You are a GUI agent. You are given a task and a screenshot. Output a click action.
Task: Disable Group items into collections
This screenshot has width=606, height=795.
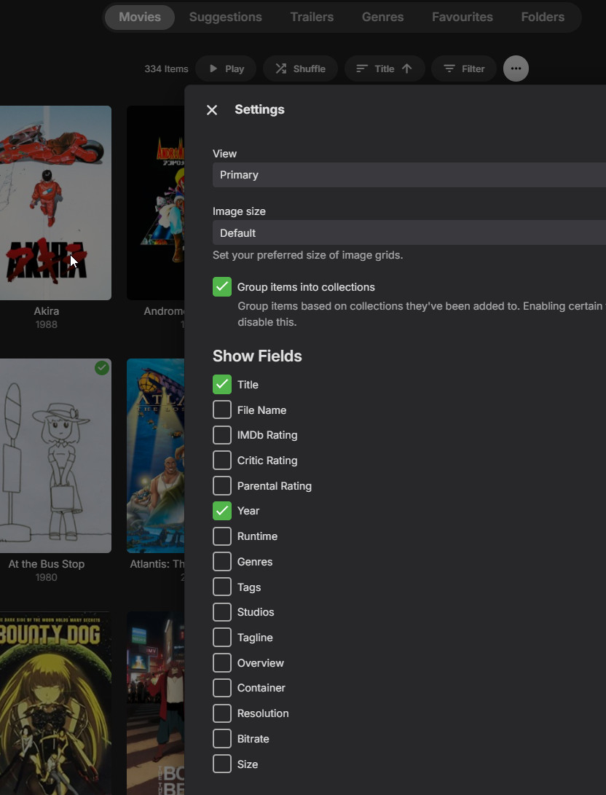coord(222,287)
